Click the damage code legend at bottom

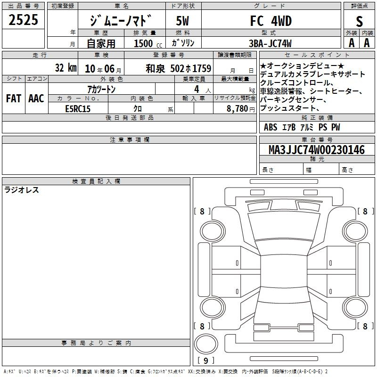[166, 372]
